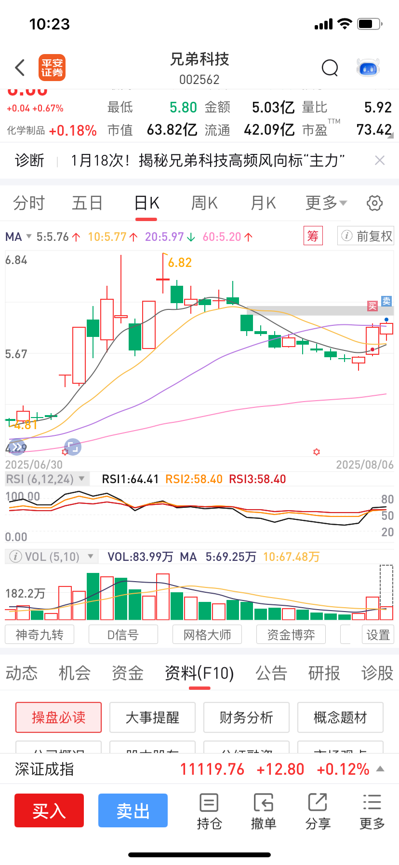This screenshot has height=865, width=399.
Task: Open the 诊断 news headline
Action: 208,160
